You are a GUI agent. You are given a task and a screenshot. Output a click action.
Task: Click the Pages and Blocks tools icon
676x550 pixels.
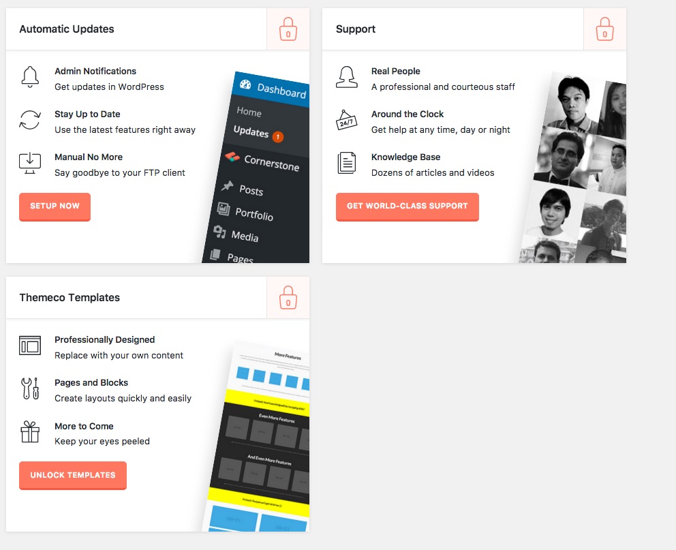30,388
